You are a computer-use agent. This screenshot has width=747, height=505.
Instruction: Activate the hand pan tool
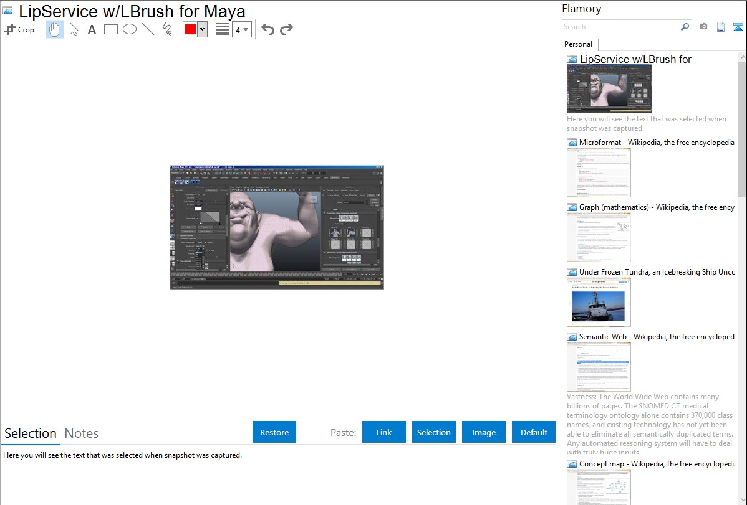tap(55, 29)
